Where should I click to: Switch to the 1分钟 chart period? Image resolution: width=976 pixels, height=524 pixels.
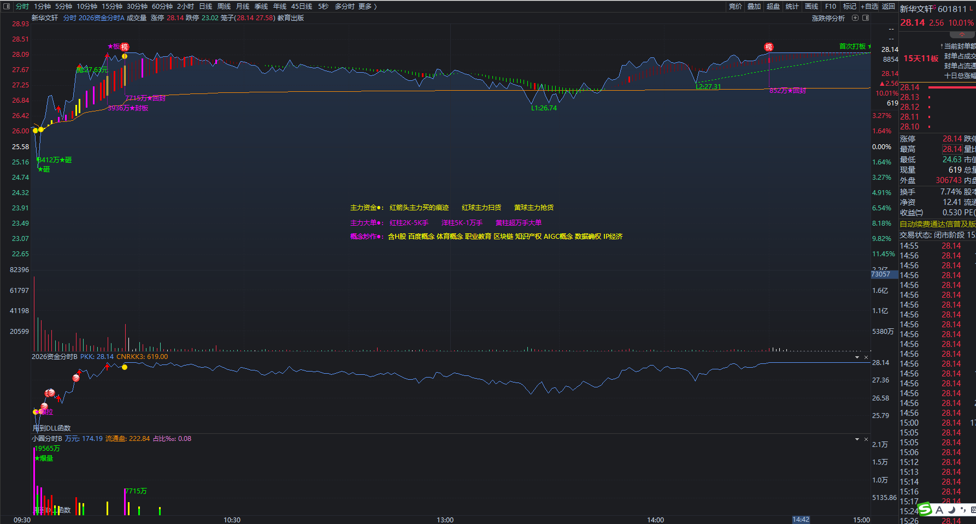coord(42,7)
